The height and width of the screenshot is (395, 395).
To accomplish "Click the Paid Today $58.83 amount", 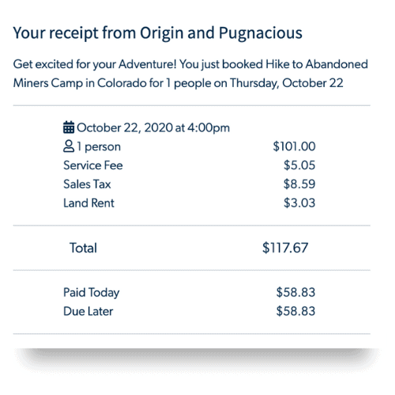I will click(x=295, y=292).
